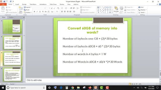Open Google Chrome from the taskbar

tap(72, 88)
